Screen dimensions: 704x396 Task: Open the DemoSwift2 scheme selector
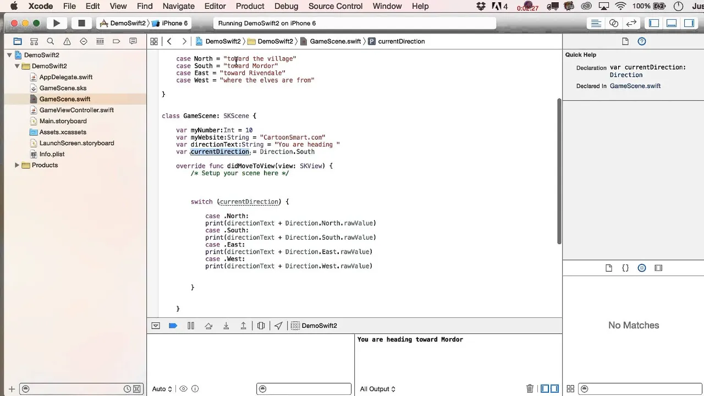click(x=123, y=23)
